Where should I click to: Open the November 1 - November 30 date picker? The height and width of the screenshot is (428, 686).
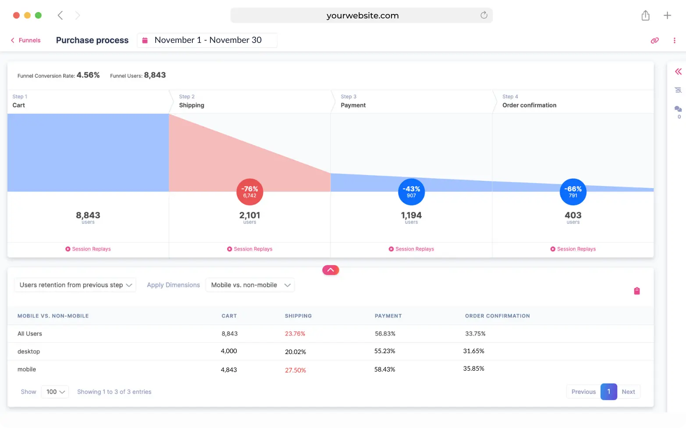point(207,40)
